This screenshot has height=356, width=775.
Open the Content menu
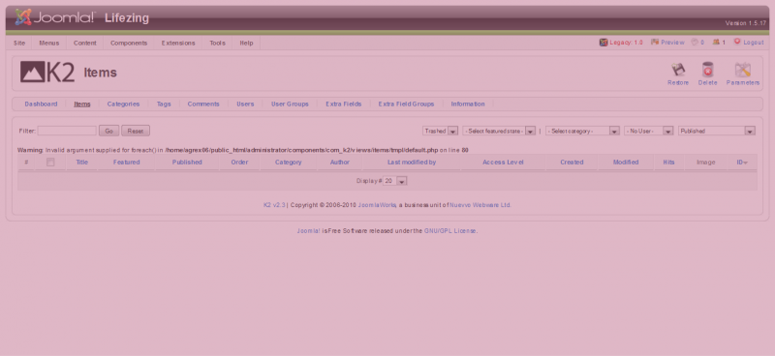[85, 43]
